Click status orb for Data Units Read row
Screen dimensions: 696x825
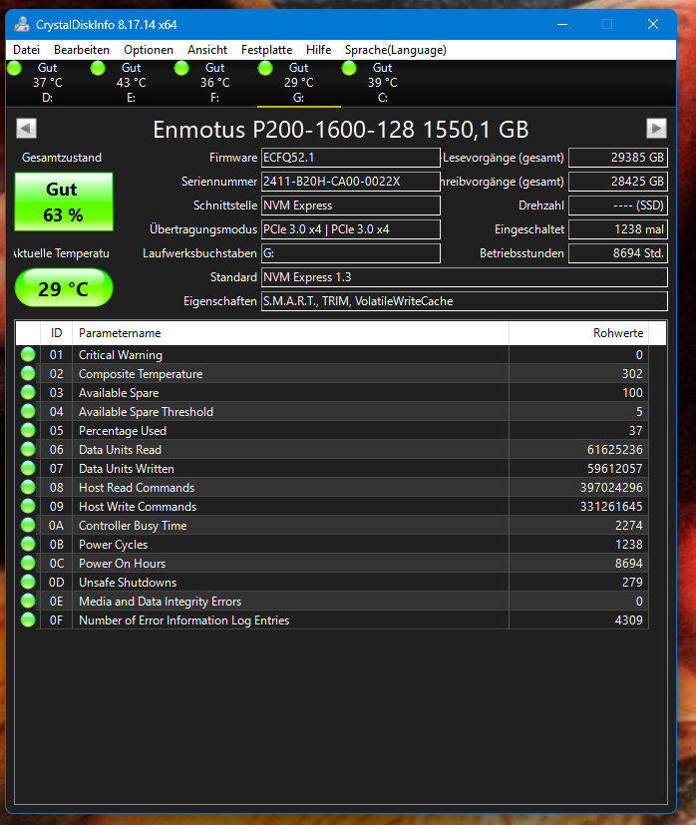point(28,449)
